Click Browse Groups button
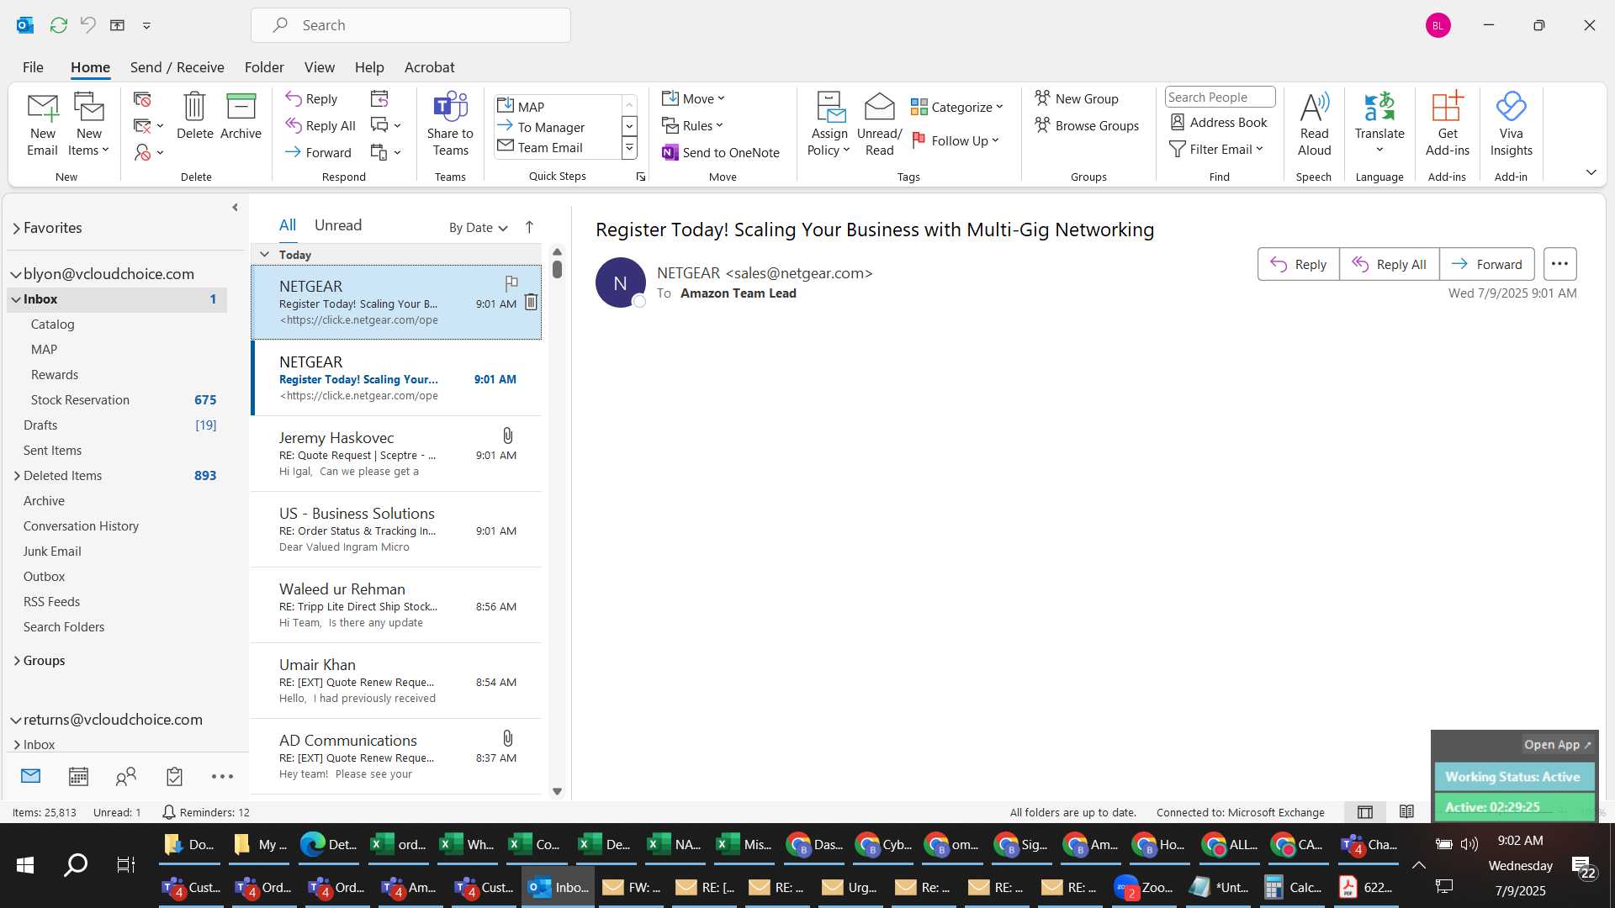 click(1086, 125)
